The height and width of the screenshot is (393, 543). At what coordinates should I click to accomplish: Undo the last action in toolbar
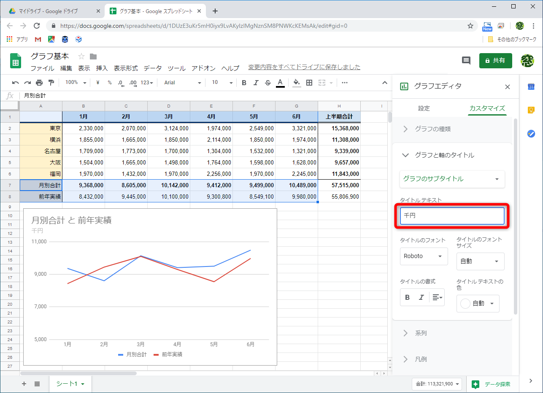[16, 83]
